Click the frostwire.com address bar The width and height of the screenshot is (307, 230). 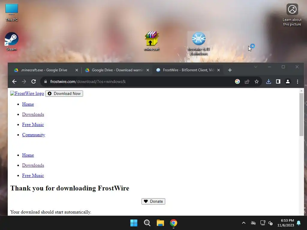click(x=137, y=81)
